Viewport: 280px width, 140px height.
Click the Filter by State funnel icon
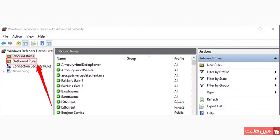(202, 79)
